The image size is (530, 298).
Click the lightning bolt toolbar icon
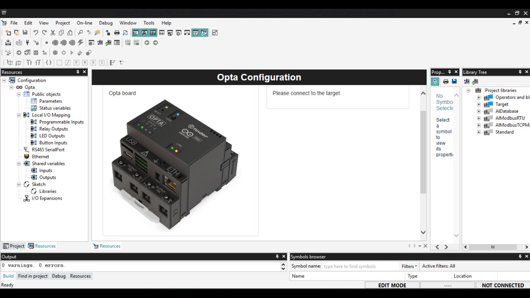click(x=80, y=43)
